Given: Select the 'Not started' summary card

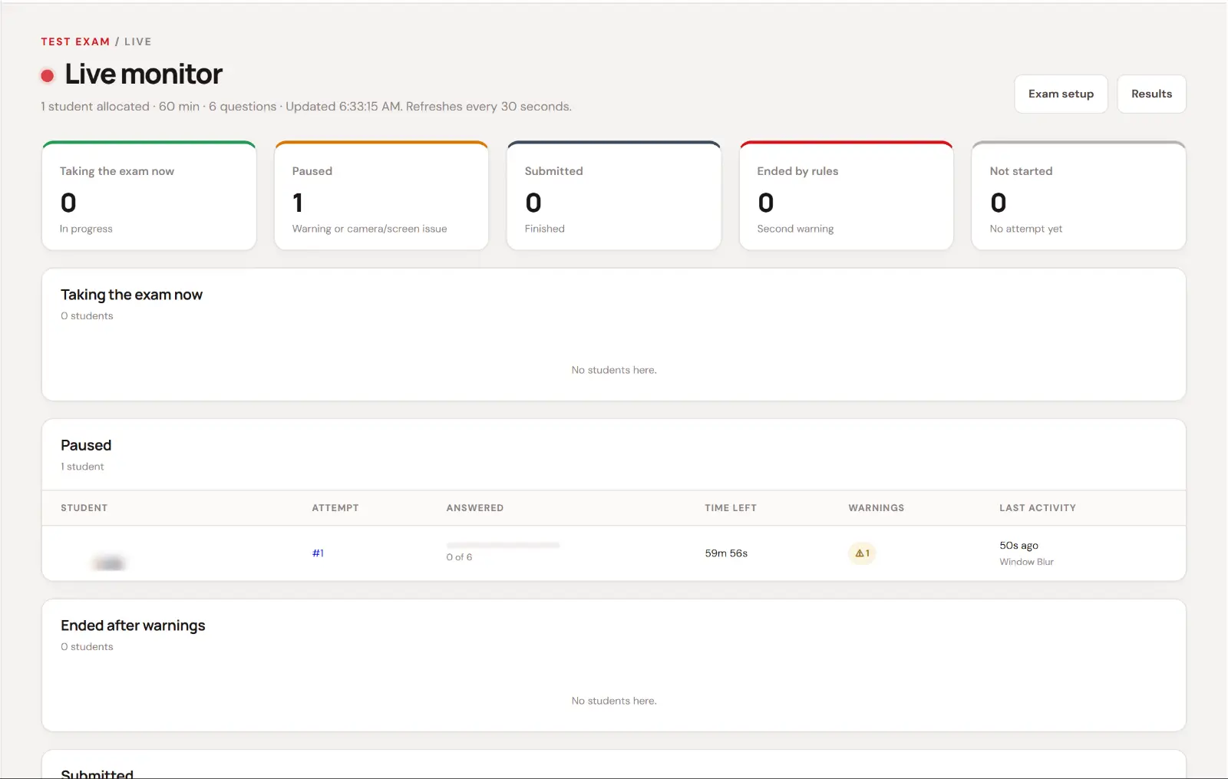Looking at the screenshot, I should click(x=1079, y=196).
